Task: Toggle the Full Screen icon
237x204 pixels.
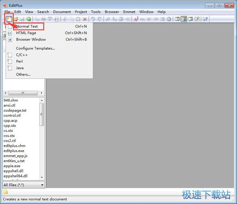Action: click(x=197, y=19)
